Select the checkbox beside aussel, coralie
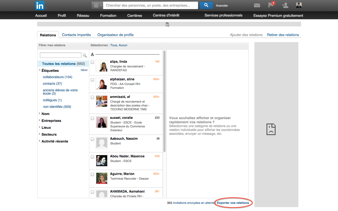338x211 pixels. pyautogui.click(x=92, y=118)
